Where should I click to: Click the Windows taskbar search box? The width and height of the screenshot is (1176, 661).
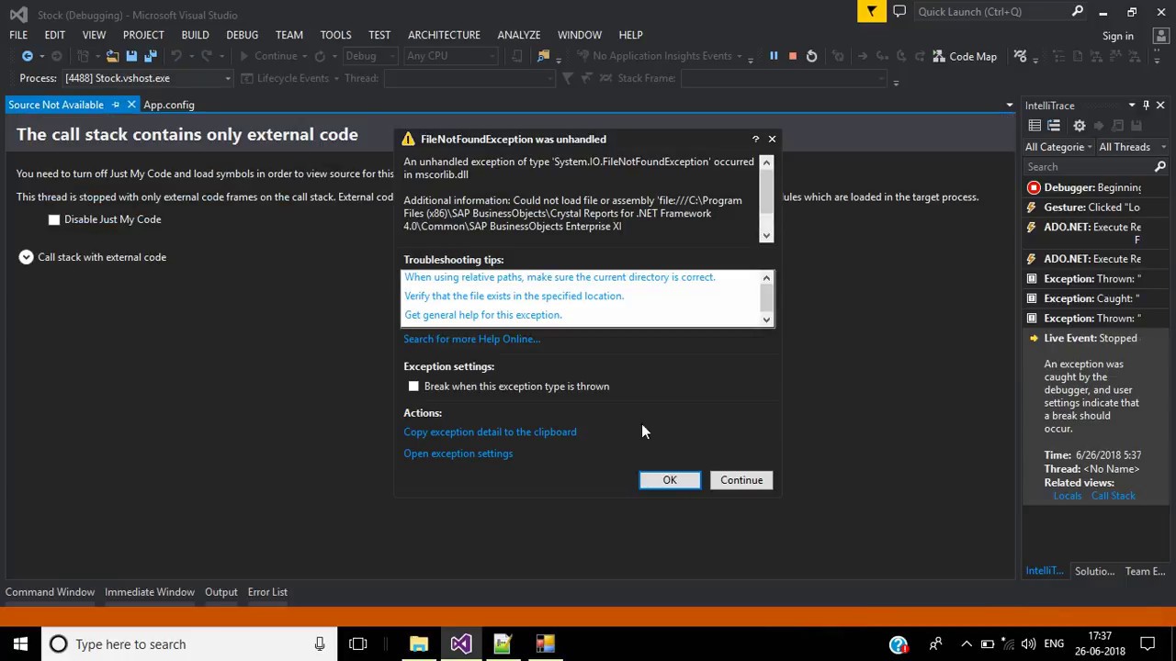tap(188, 644)
